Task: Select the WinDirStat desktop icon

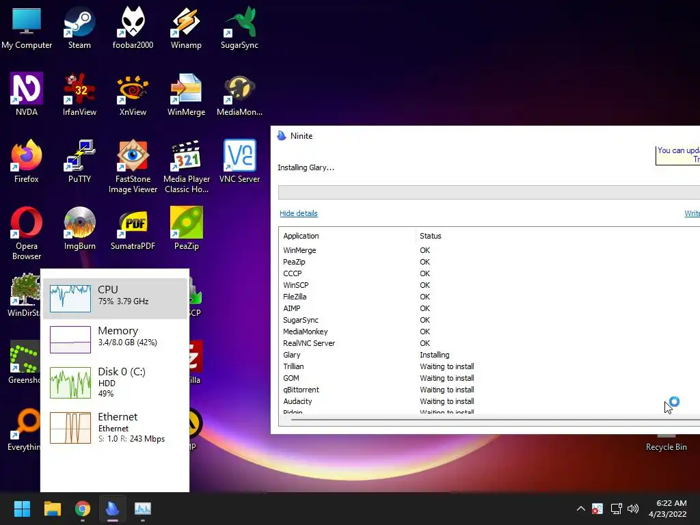Action: pyautogui.click(x=24, y=295)
